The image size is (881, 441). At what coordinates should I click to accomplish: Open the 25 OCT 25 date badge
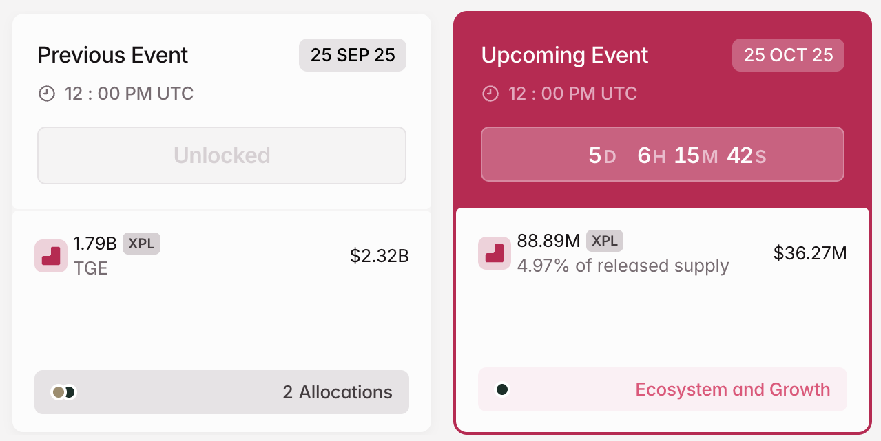[787, 55]
